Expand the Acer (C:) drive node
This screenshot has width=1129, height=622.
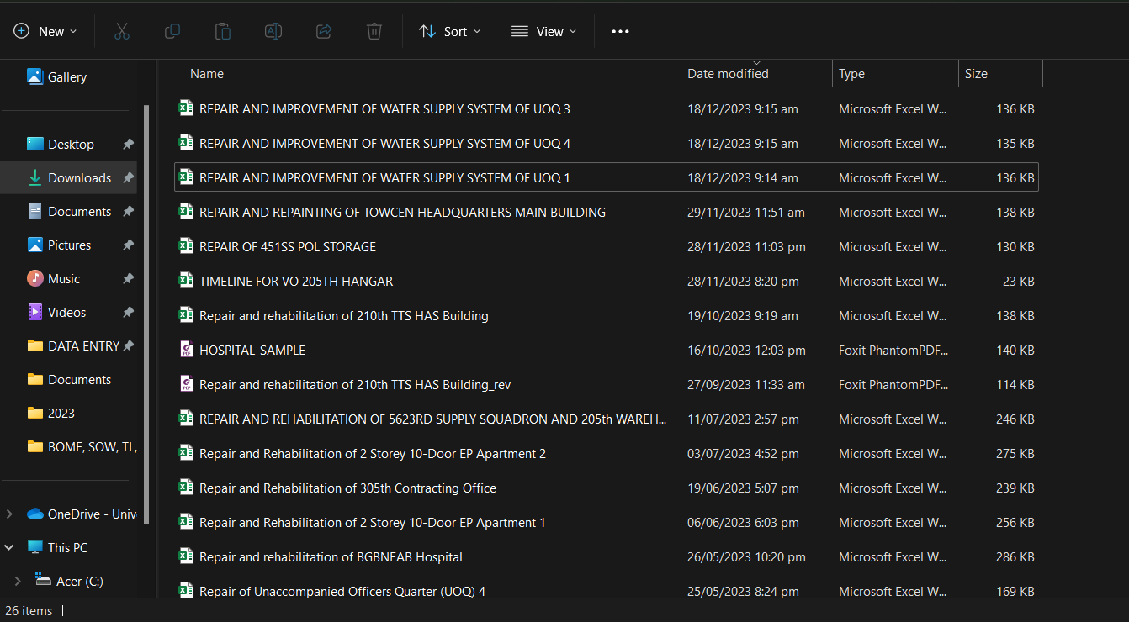pos(19,581)
